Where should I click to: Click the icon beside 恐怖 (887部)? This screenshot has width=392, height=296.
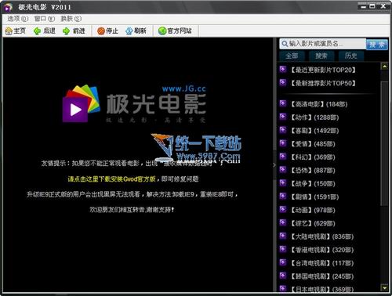pos(283,170)
